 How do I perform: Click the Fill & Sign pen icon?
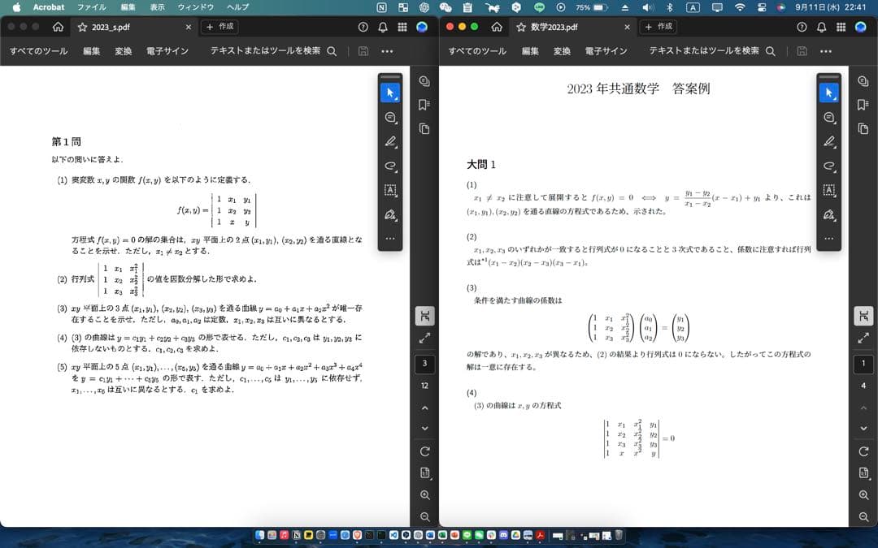point(390,214)
